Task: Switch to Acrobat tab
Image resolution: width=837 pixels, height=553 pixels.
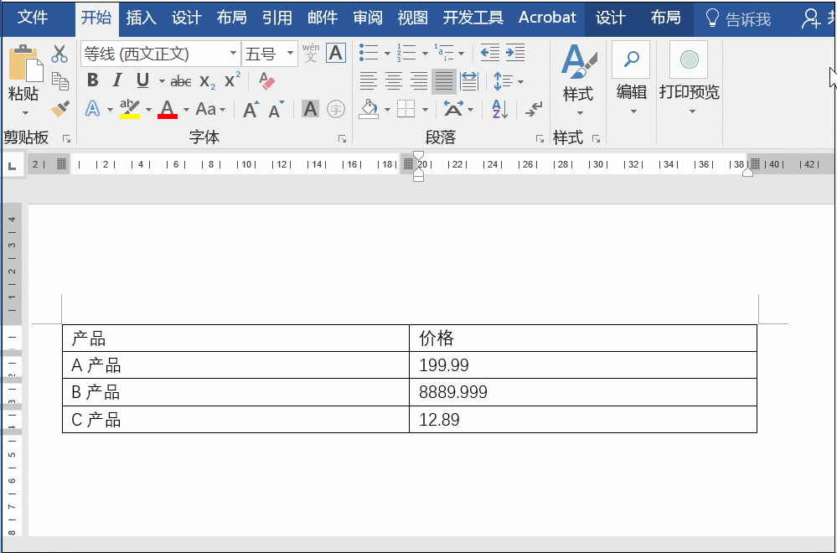Action: pyautogui.click(x=547, y=18)
